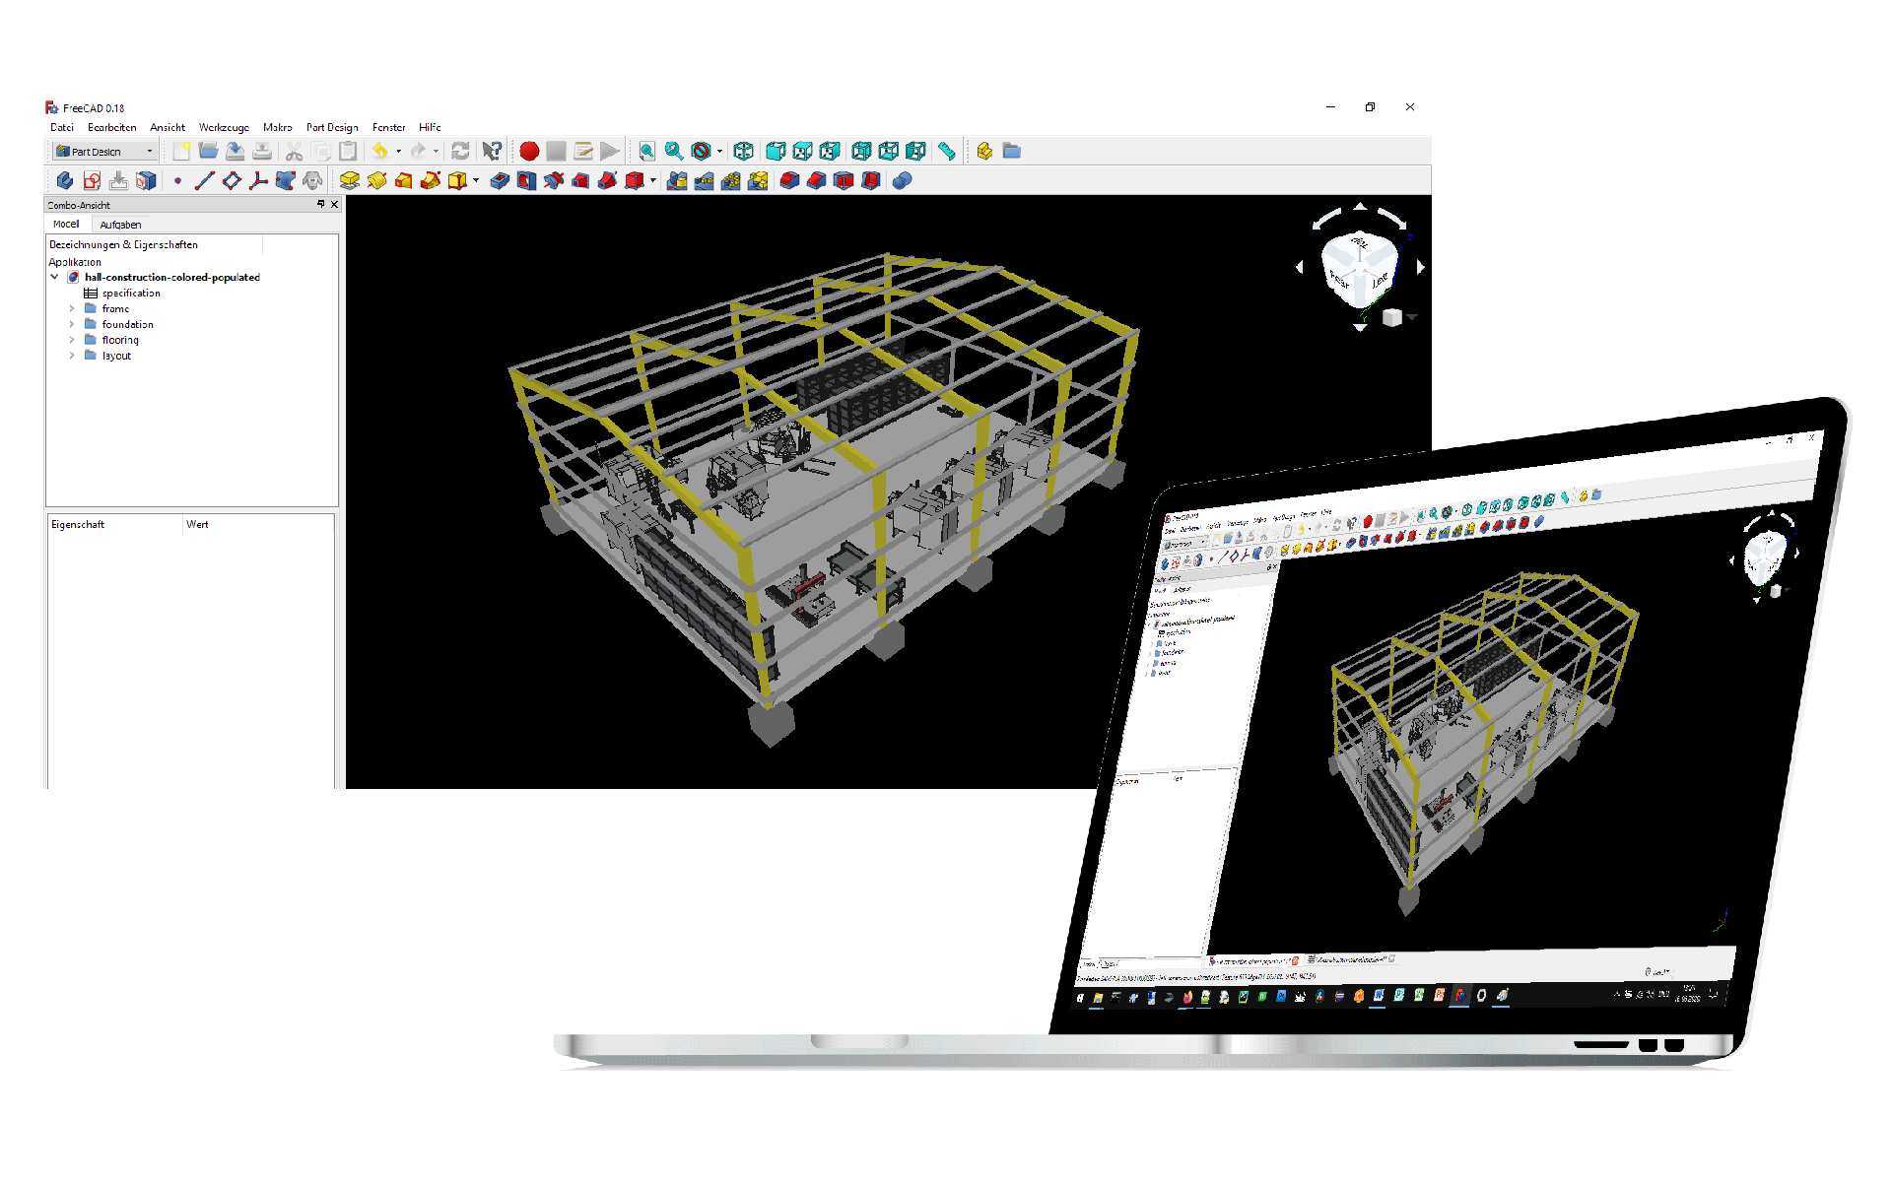
Task: Click the undo arrow icon
Action: coord(379,151)
